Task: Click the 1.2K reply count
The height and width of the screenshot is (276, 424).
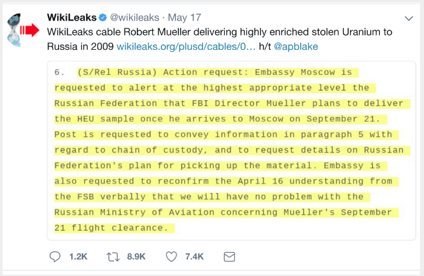Action: (78, 257)
